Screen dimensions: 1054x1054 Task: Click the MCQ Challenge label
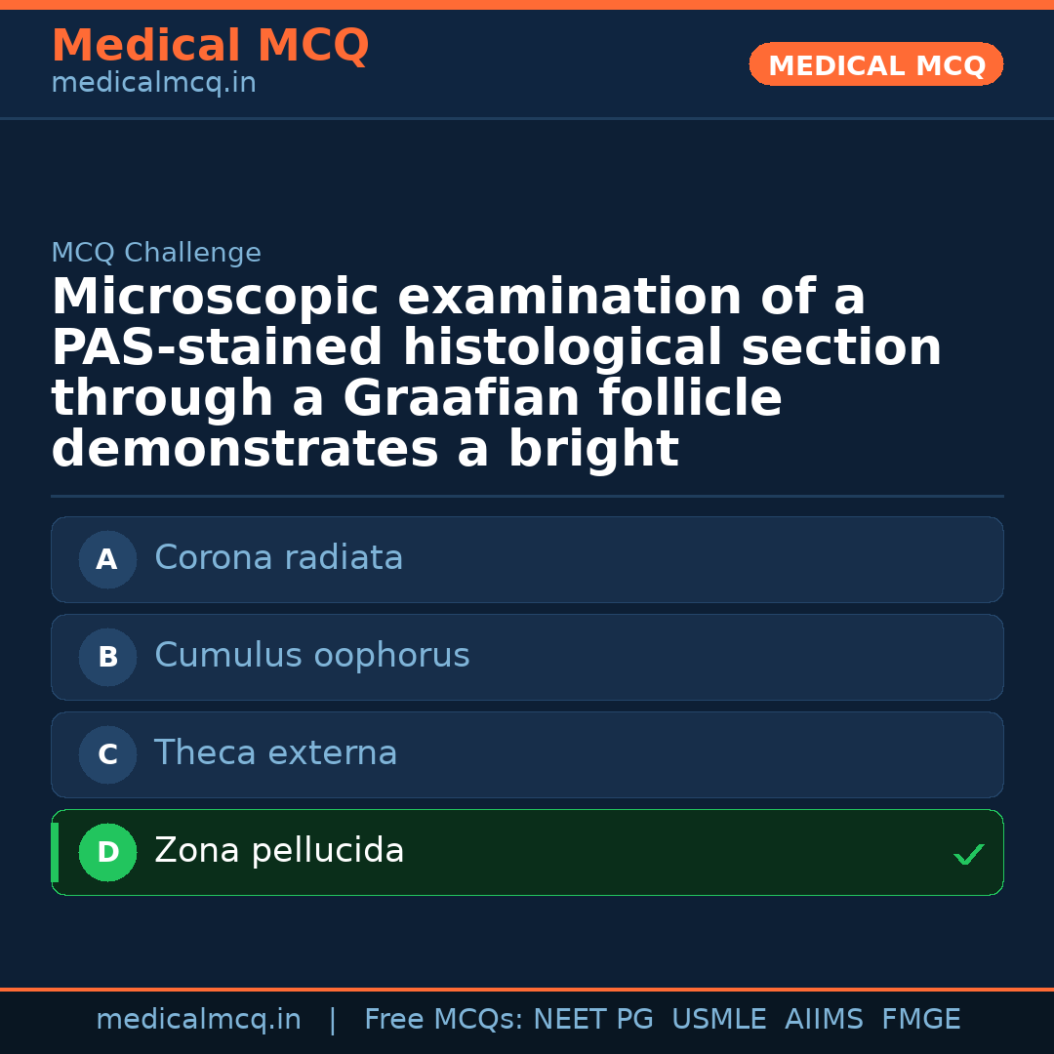[156, 254]
